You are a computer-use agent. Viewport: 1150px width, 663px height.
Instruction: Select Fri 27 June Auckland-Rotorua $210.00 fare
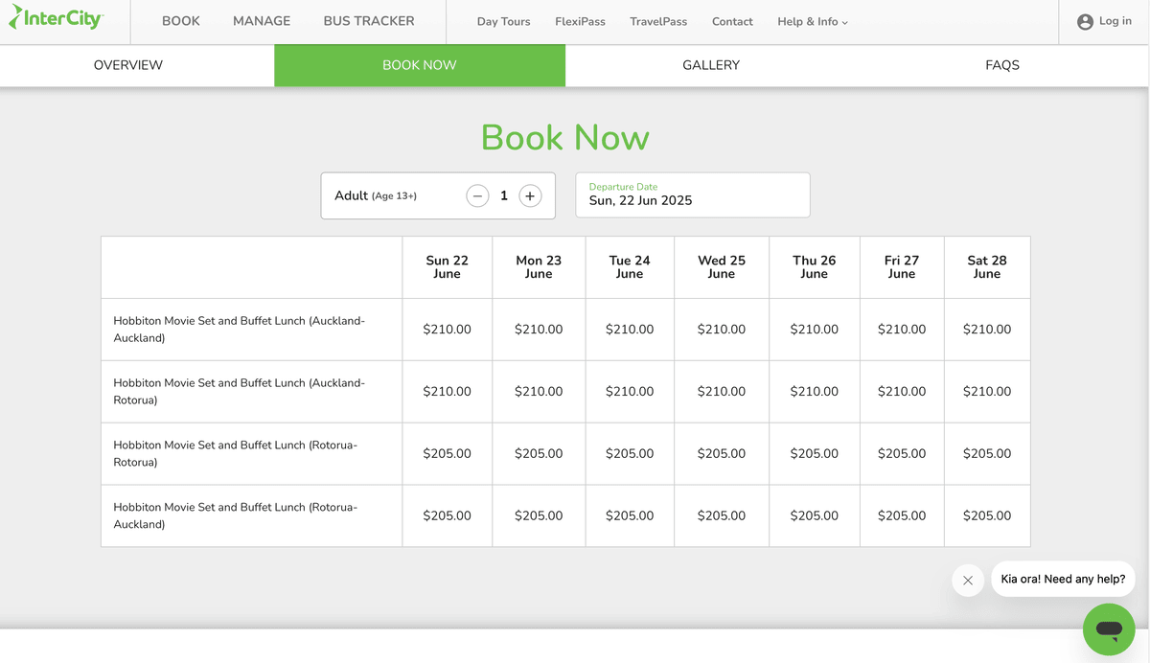tap(902, 392)
